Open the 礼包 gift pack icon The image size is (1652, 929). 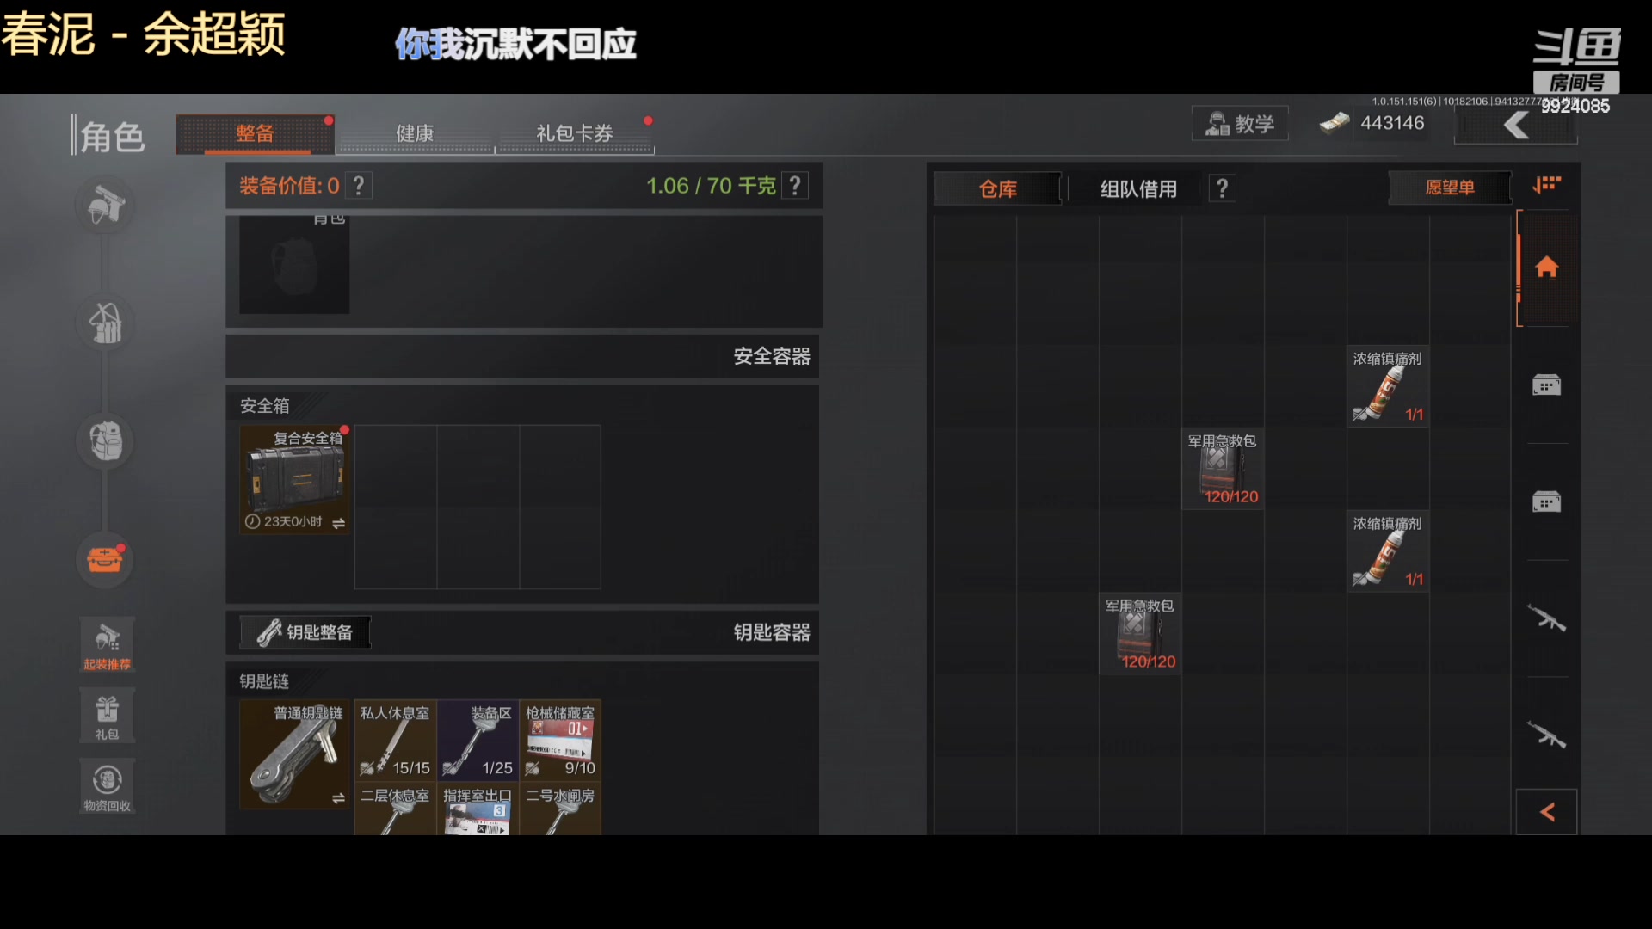point(107,717)
